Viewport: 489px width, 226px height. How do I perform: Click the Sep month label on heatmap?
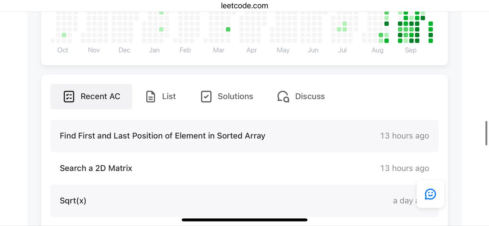point(410,50)
